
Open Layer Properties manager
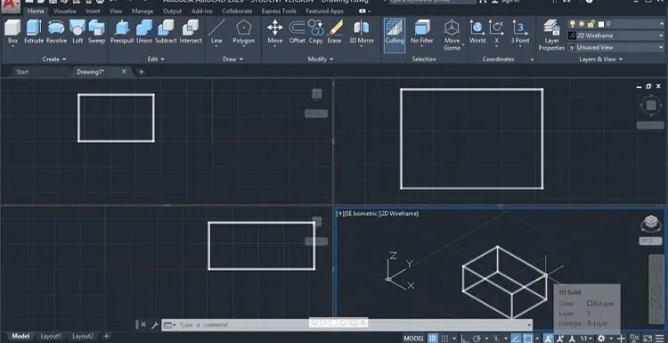point(551,35)
